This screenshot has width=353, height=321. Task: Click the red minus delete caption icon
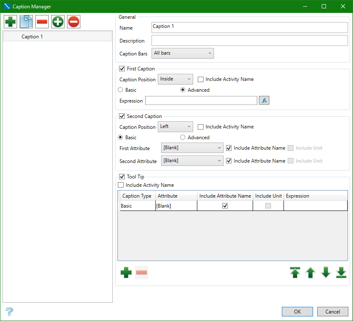[x=42, y=22]
